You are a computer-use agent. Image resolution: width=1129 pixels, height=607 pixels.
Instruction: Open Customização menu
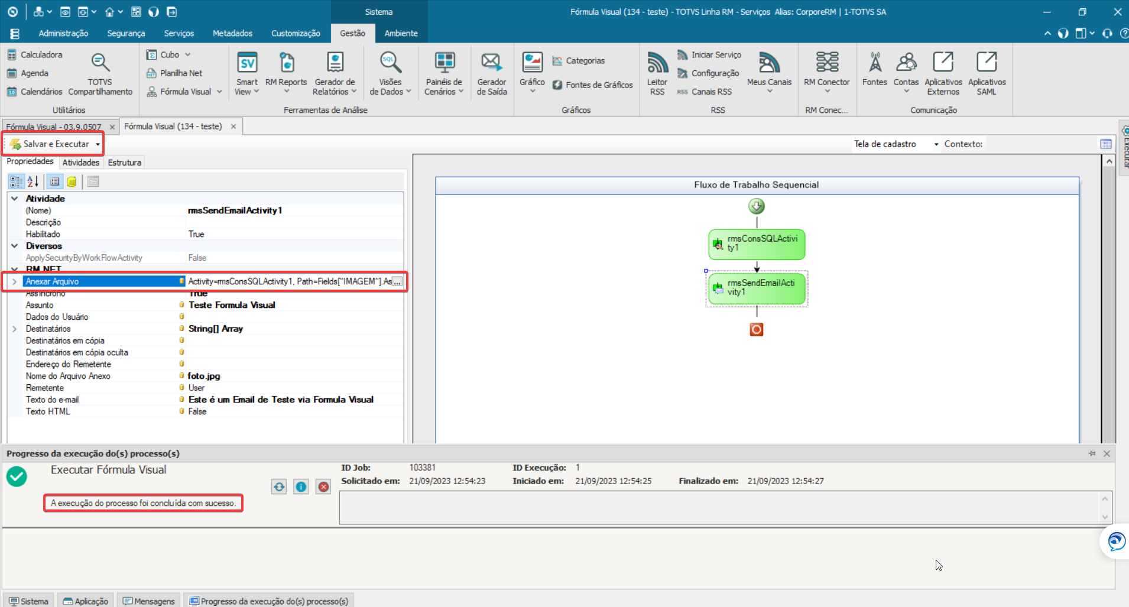(x=296, y=33)
